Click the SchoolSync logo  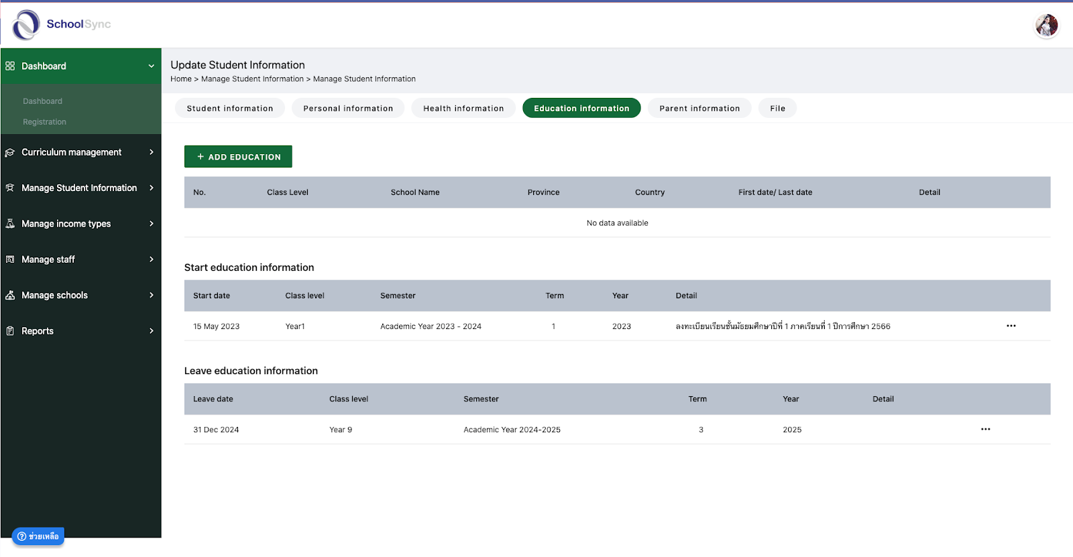(x=62, y=25)
